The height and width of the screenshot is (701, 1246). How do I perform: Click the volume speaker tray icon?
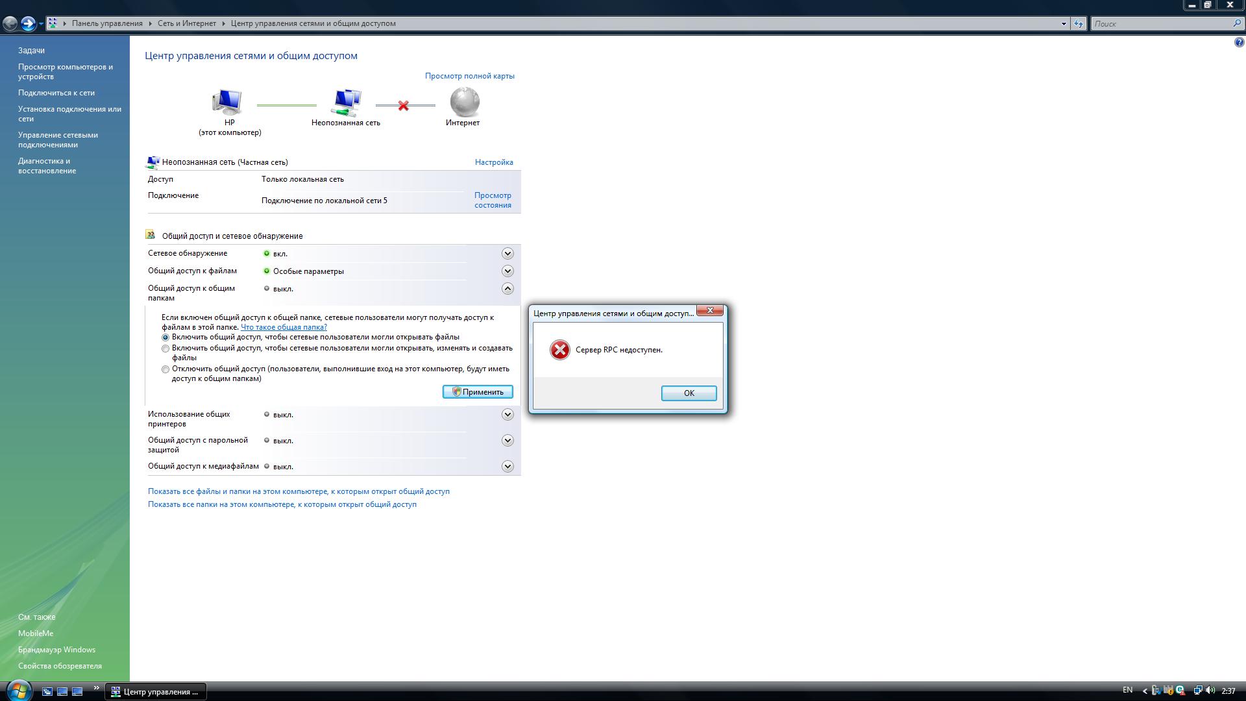point(1210,691)
